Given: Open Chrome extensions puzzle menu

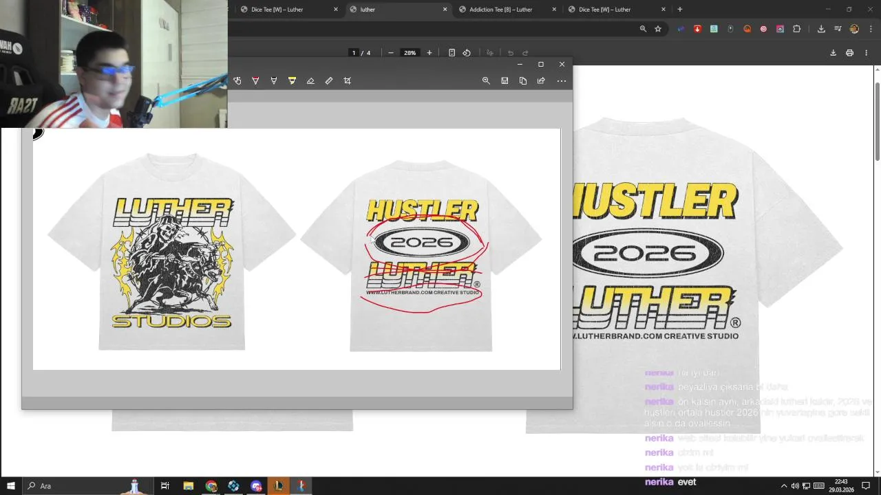Looking at the screenshot, I should coord(796,29).
